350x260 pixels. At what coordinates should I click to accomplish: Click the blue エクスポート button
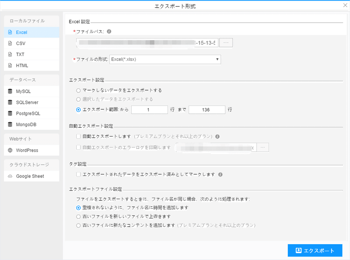coord(315,250)
